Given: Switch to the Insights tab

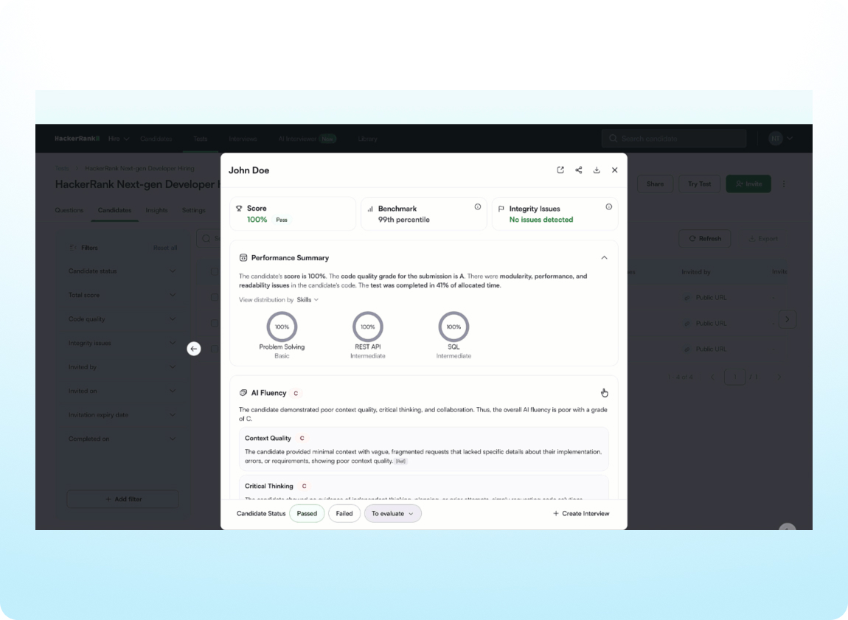Looking at the screenshot, I should pos(156,210).
